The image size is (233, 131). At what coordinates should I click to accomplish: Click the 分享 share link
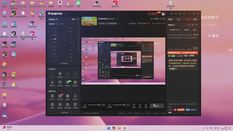(x=163, y=19)
